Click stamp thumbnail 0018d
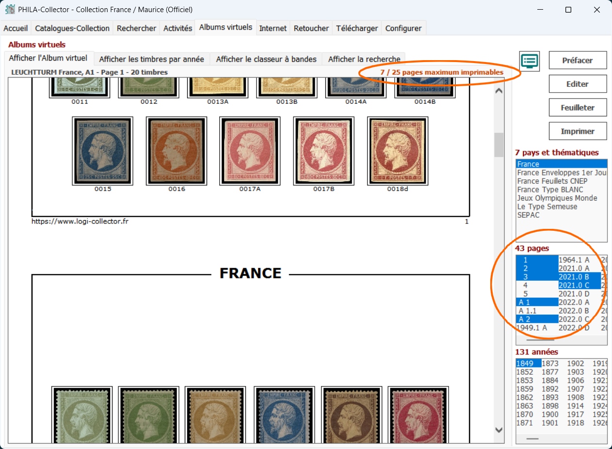 tap(398, 151)
